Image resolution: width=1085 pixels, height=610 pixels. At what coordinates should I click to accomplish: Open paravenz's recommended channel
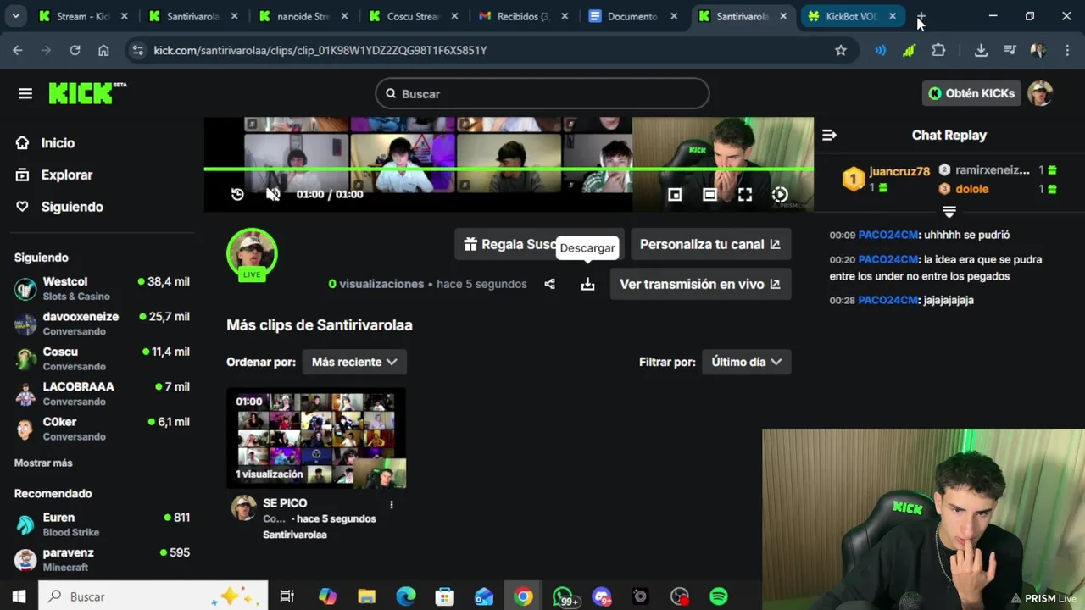click(102, 559)
